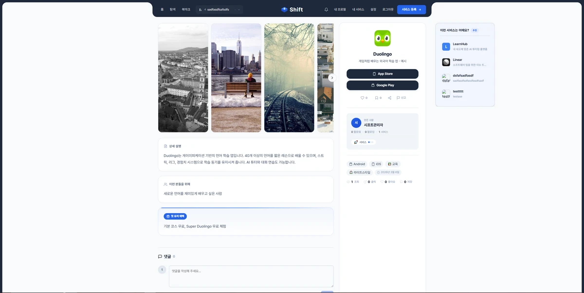Open the Linear recommended service
584x293 pixels.
[465, 62]
